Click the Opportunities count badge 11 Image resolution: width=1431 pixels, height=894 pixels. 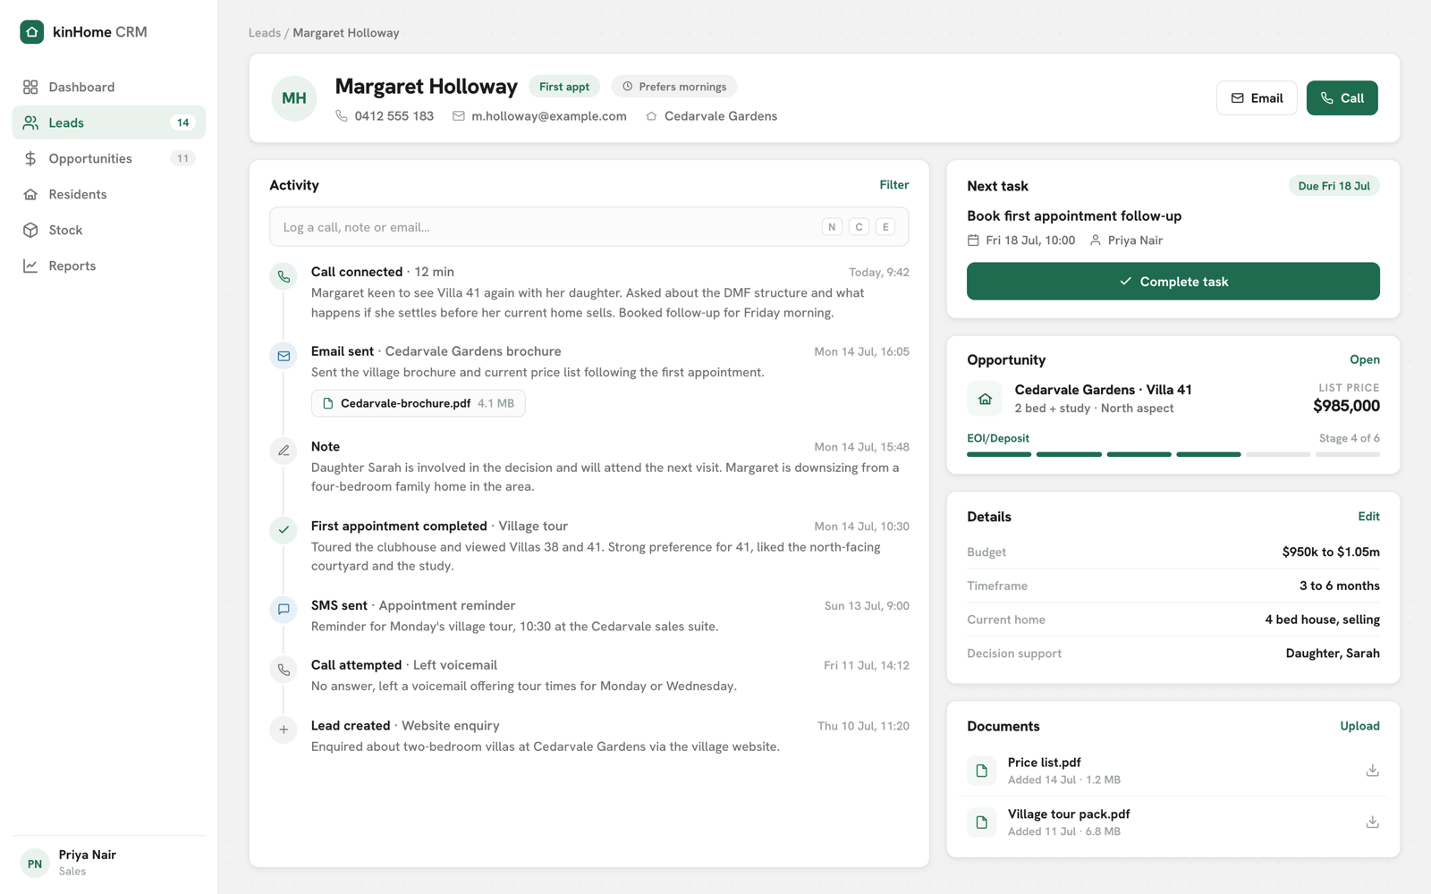[x=182, y=158]
